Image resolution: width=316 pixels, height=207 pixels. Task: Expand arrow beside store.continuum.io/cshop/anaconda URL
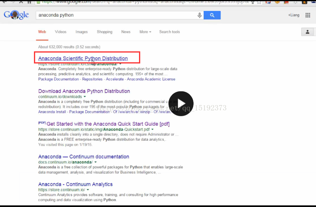[120, 64]
